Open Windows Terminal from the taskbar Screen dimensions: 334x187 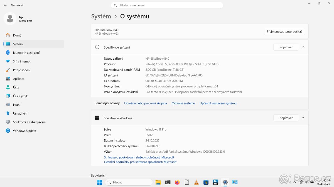(168, 182)
